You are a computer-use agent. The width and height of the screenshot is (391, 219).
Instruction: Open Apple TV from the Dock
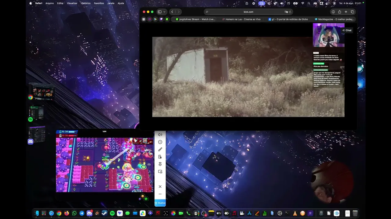[219, 213]
